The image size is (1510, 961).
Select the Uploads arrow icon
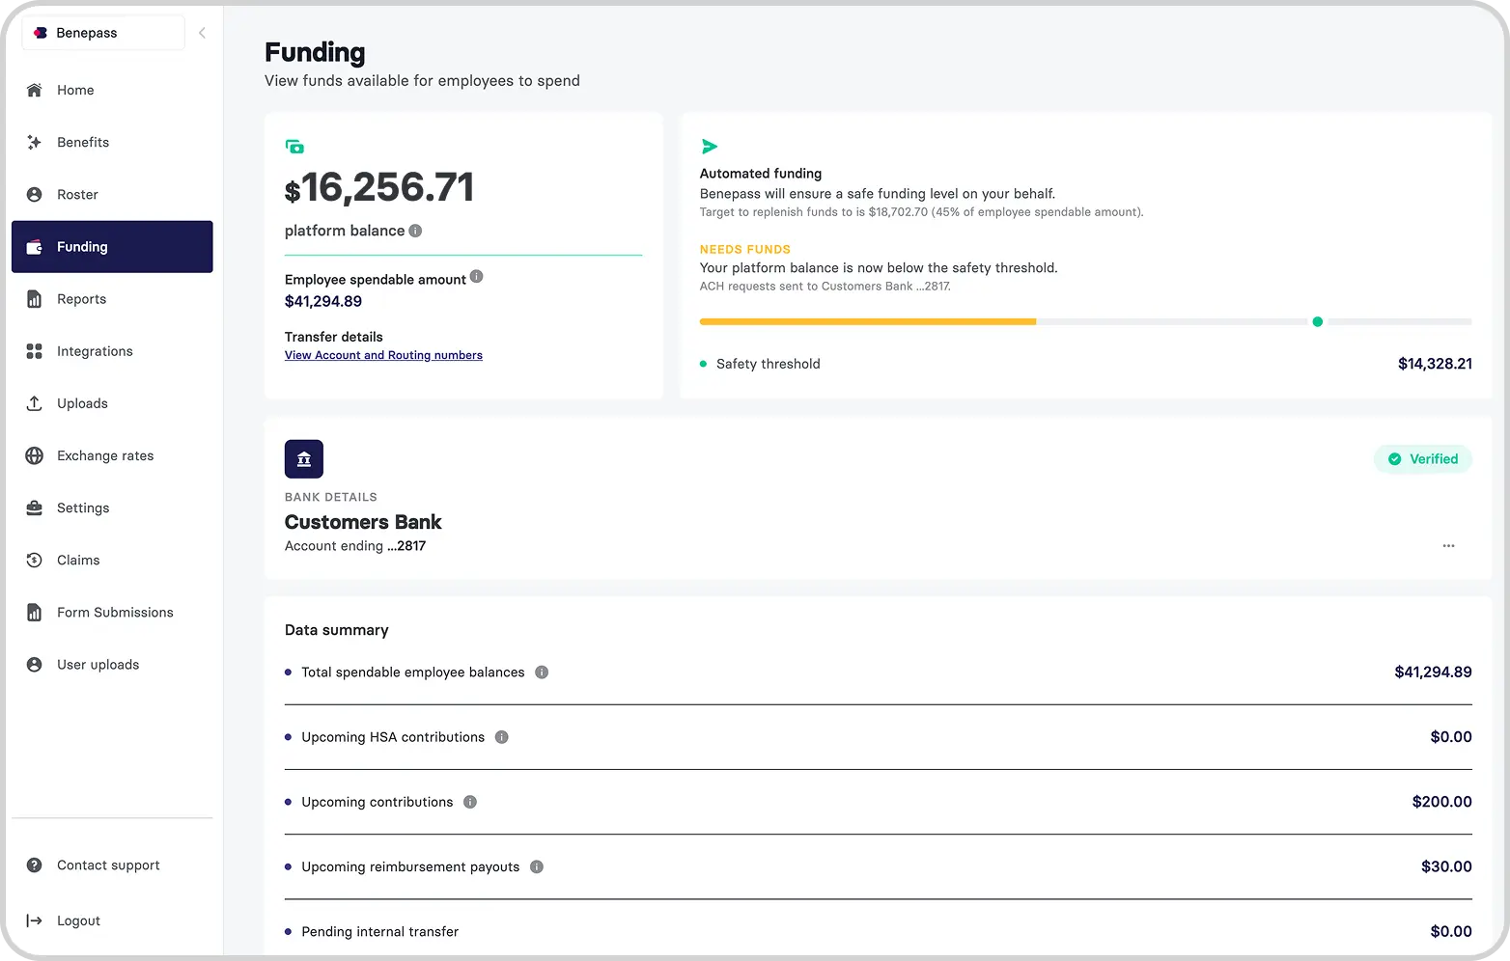click(x=34, y=402)
